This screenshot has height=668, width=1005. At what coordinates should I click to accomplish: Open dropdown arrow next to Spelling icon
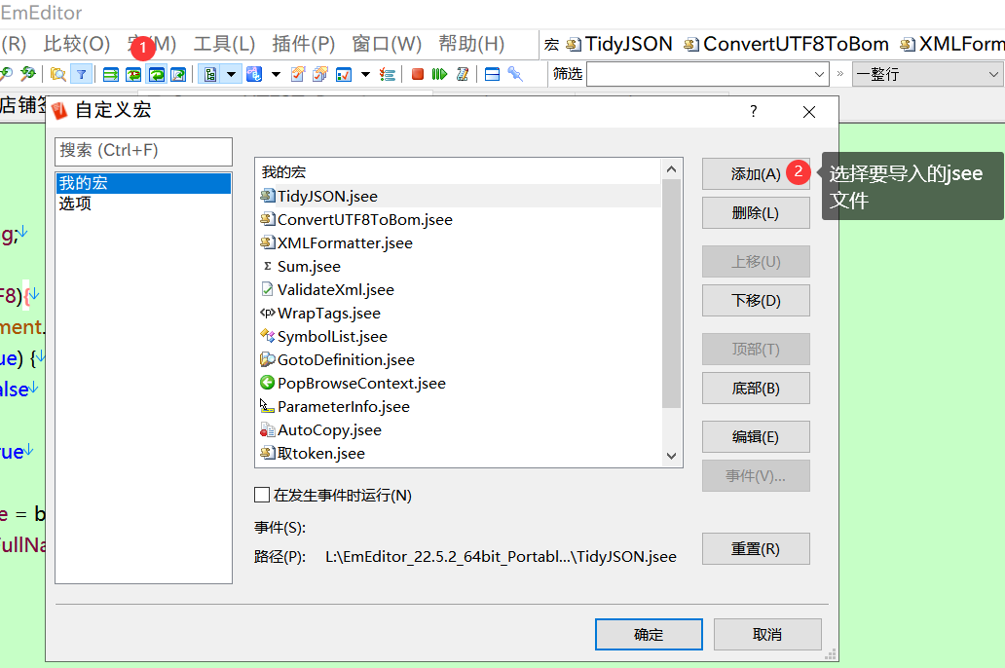pos(276,74)
